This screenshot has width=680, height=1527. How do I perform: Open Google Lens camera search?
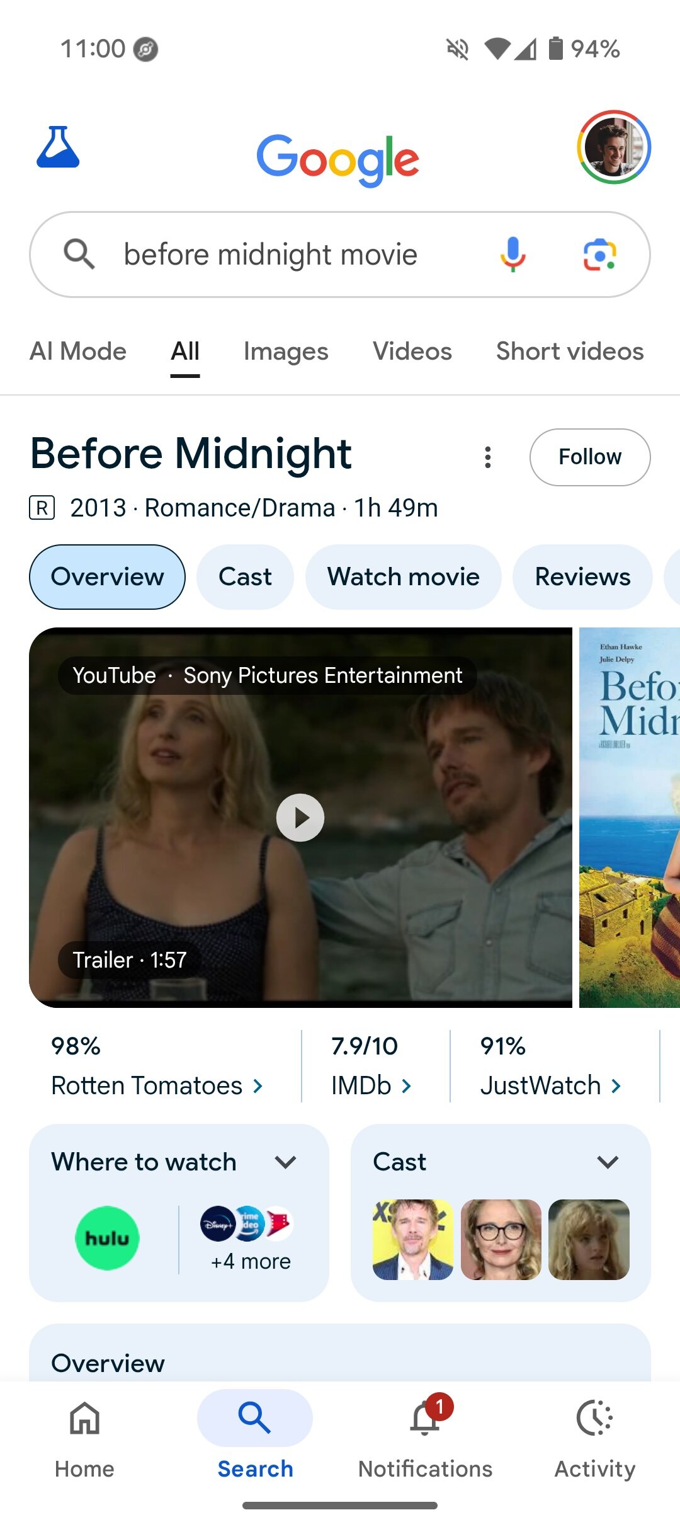599,254
